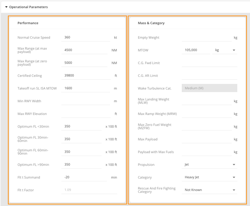Open the Propulsion dropdown
The width and height of the screenshot is (250, 206).
tap(210, 165)
